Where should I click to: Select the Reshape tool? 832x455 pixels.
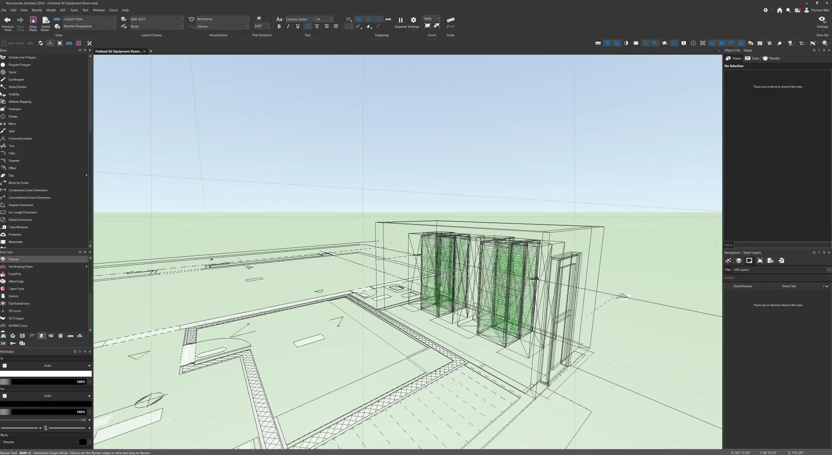(x=43, y=109)
